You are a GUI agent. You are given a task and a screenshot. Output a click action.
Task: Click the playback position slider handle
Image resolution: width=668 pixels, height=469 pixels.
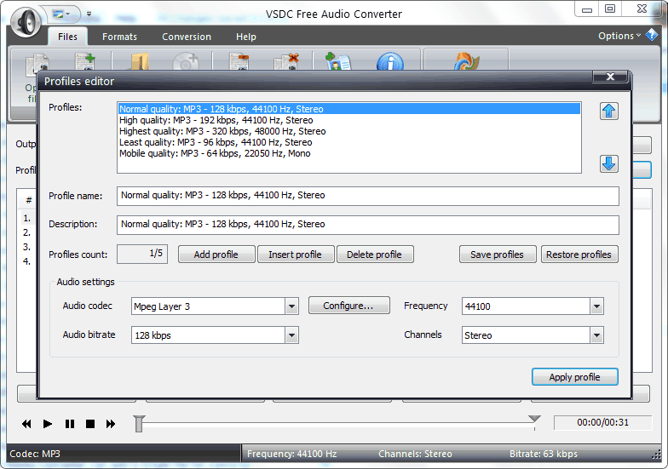(139, 424)
